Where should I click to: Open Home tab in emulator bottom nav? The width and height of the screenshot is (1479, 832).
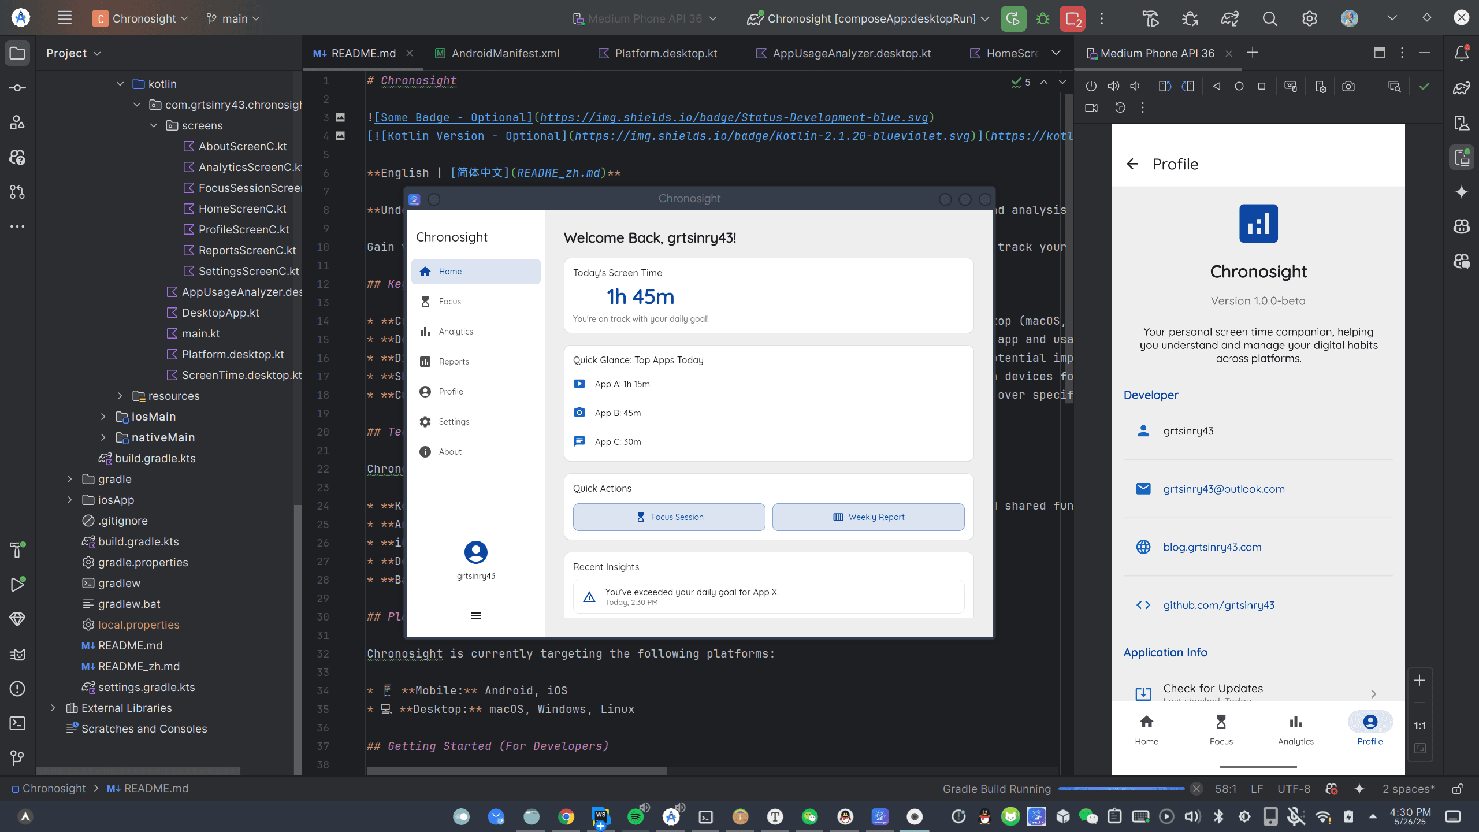coord(1146,730)
